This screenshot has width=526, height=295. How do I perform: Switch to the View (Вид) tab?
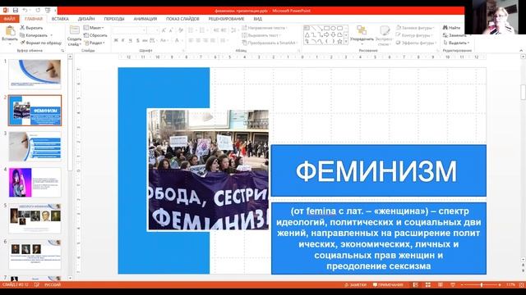(x=257, y=19)
